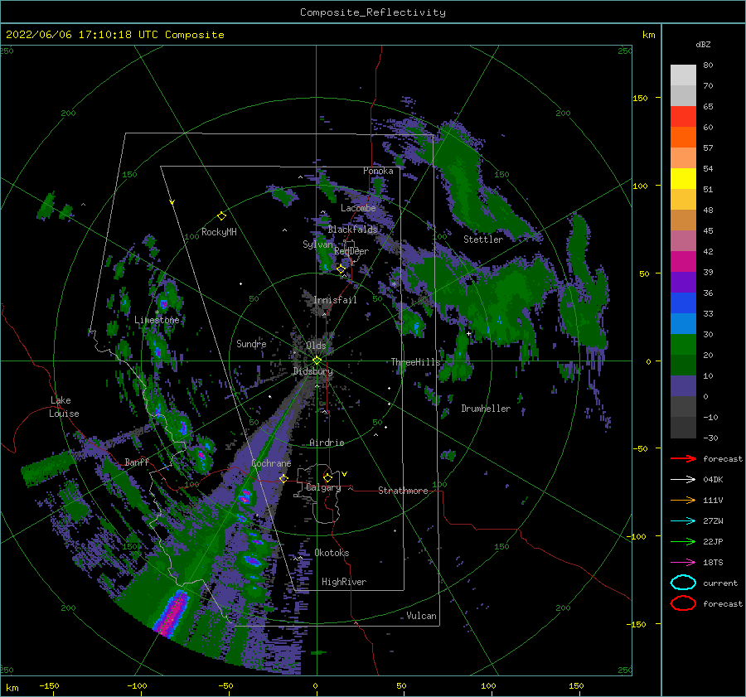Viewport: 746px width, 697px height.
Task: Click the Blackfalds town label
Action: point(352,230)
